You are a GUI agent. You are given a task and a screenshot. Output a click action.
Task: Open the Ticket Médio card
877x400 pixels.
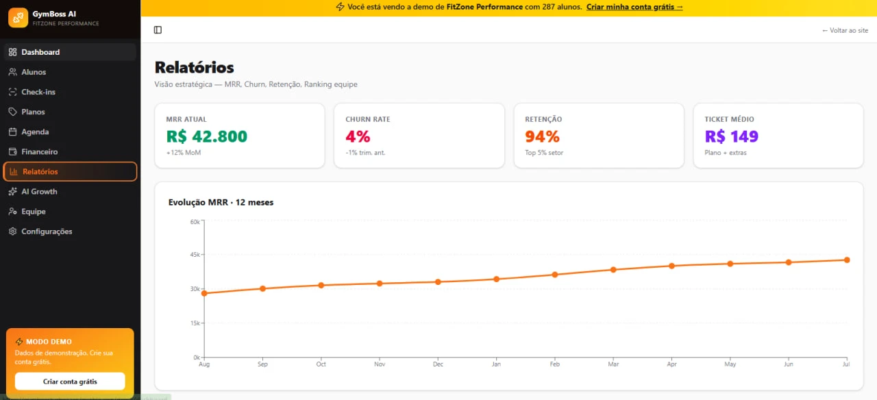point(778,136)
